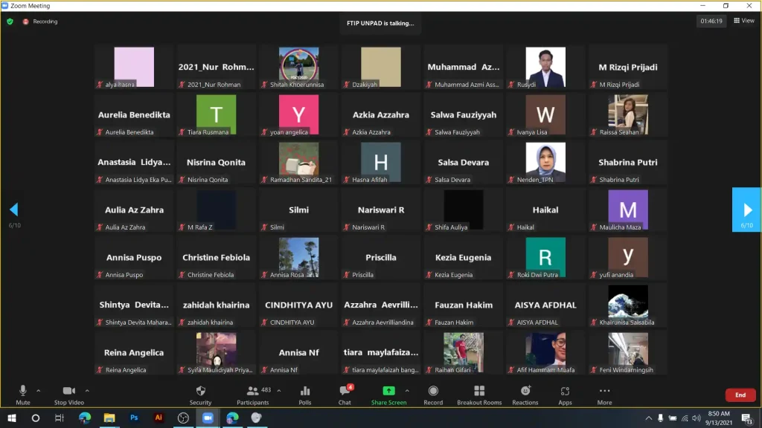The width and height of the screenshot is (762, 428).
Task: Show hidden tray icons chevron
Action: (x=648, y=418)
